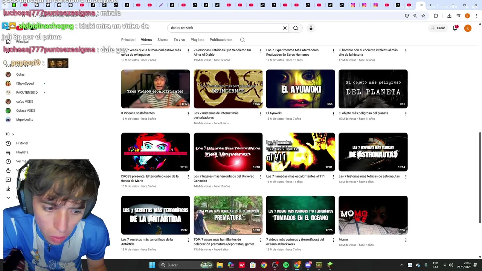Viewport: 482px width, 271px height.
Task: Activate voice search microphone
Action: tap(311, 28)
